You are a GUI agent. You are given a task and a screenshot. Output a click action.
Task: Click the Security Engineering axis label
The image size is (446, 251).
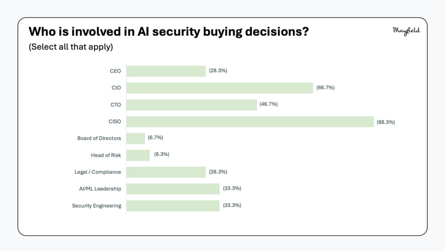point(96,206)
